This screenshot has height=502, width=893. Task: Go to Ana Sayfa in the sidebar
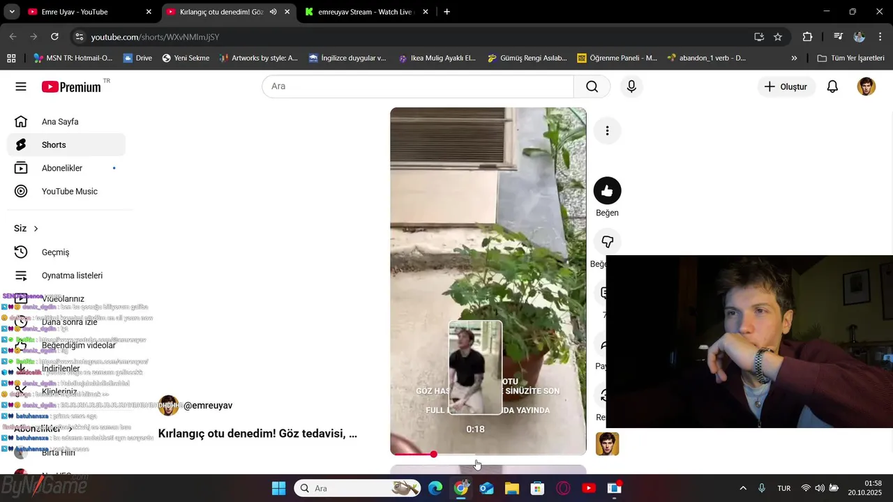pos(66,121)
